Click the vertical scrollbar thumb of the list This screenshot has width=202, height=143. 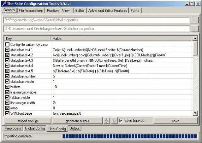195,48
